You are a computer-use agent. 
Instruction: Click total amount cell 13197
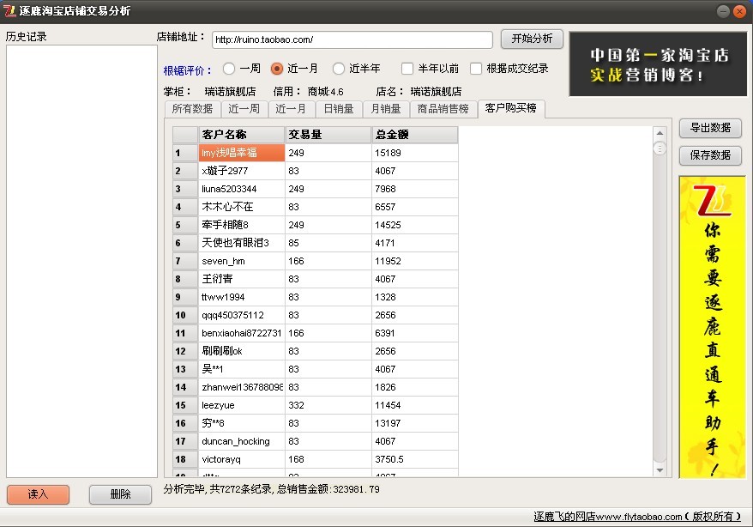pos(415,423)
